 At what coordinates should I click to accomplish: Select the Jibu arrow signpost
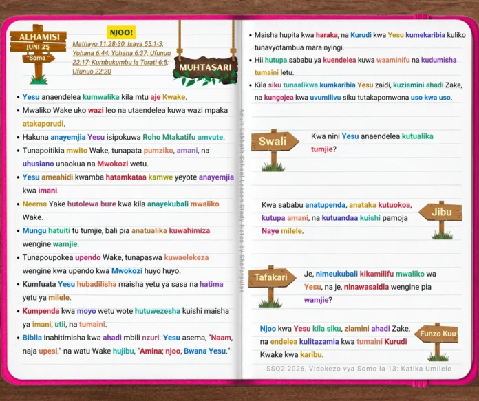tap(441, 219)
